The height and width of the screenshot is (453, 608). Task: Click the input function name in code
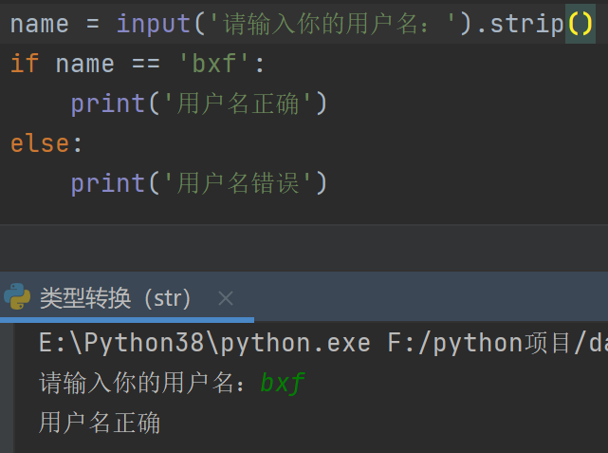point(153,23)
